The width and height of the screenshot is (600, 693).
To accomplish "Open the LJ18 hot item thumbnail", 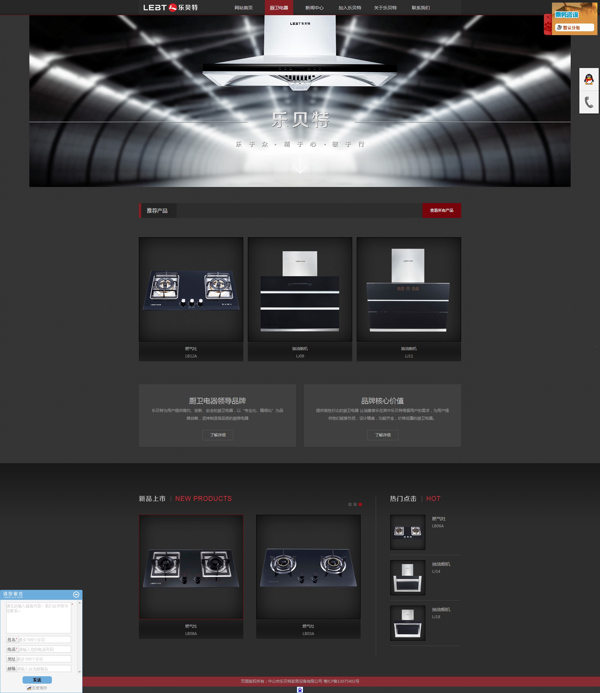I will (x=408, y=623).
